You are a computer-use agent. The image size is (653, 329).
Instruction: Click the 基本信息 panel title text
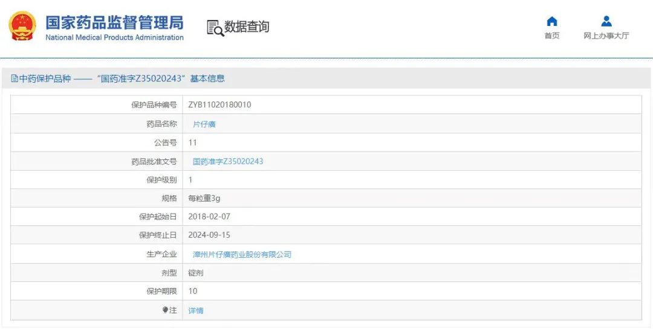207,78
